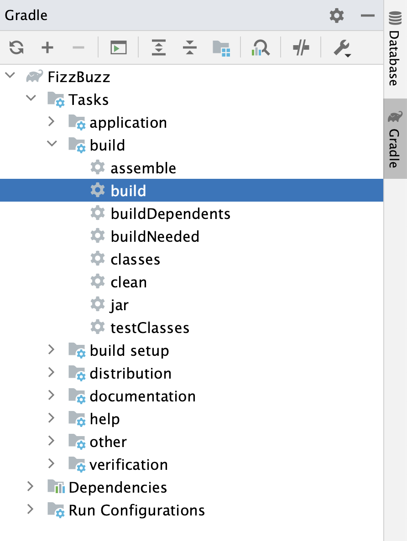Expand the application tasks folder
The width and height of the screenshot is (407, 541).
pyautogui.click(x=52, y=121)
